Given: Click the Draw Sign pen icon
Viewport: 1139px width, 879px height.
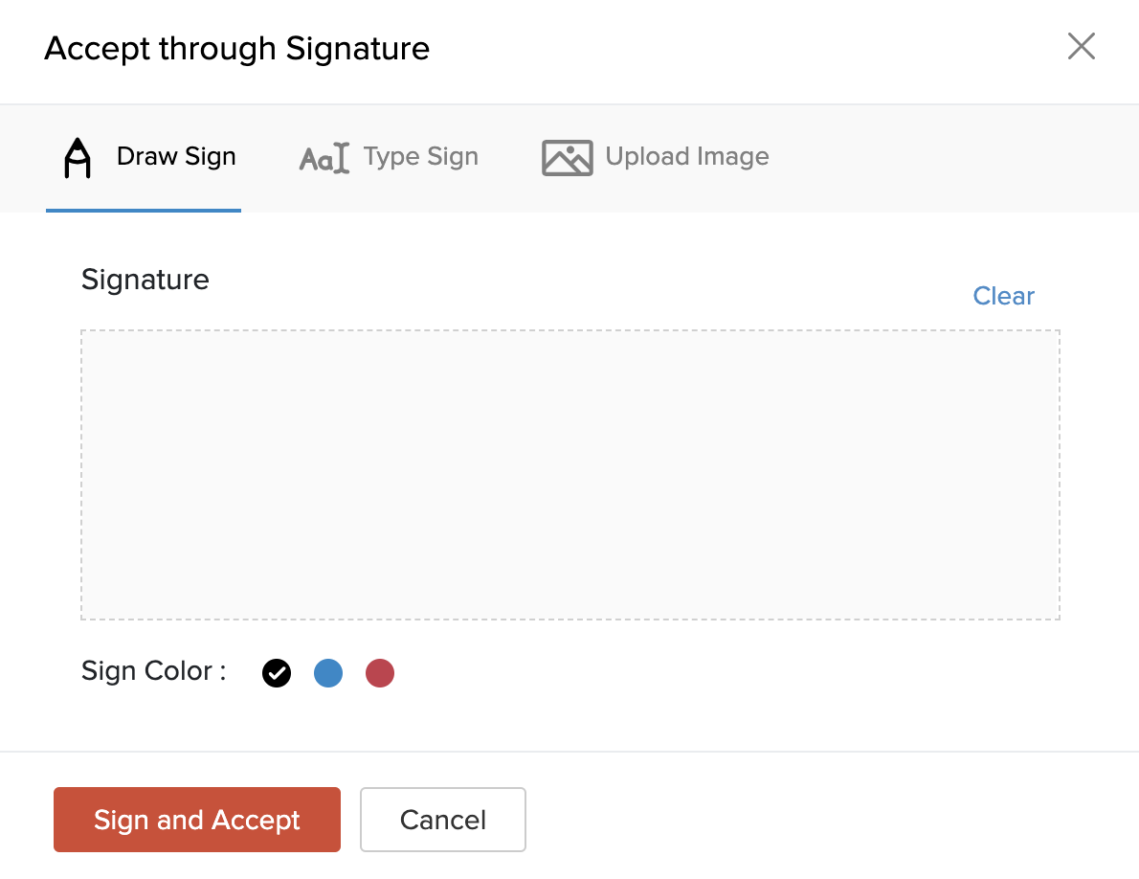Looking at the screenshot, I should pos(78,158).
